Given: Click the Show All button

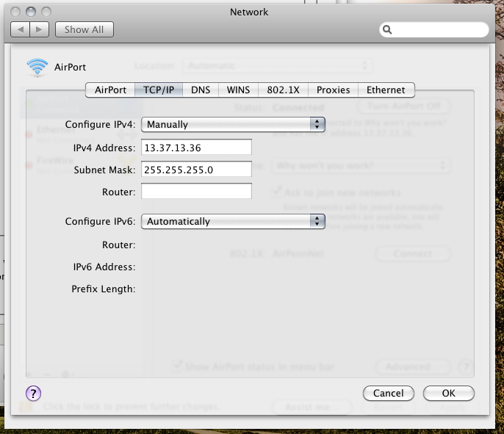Looking at the screenshot, I should [84, 29].
